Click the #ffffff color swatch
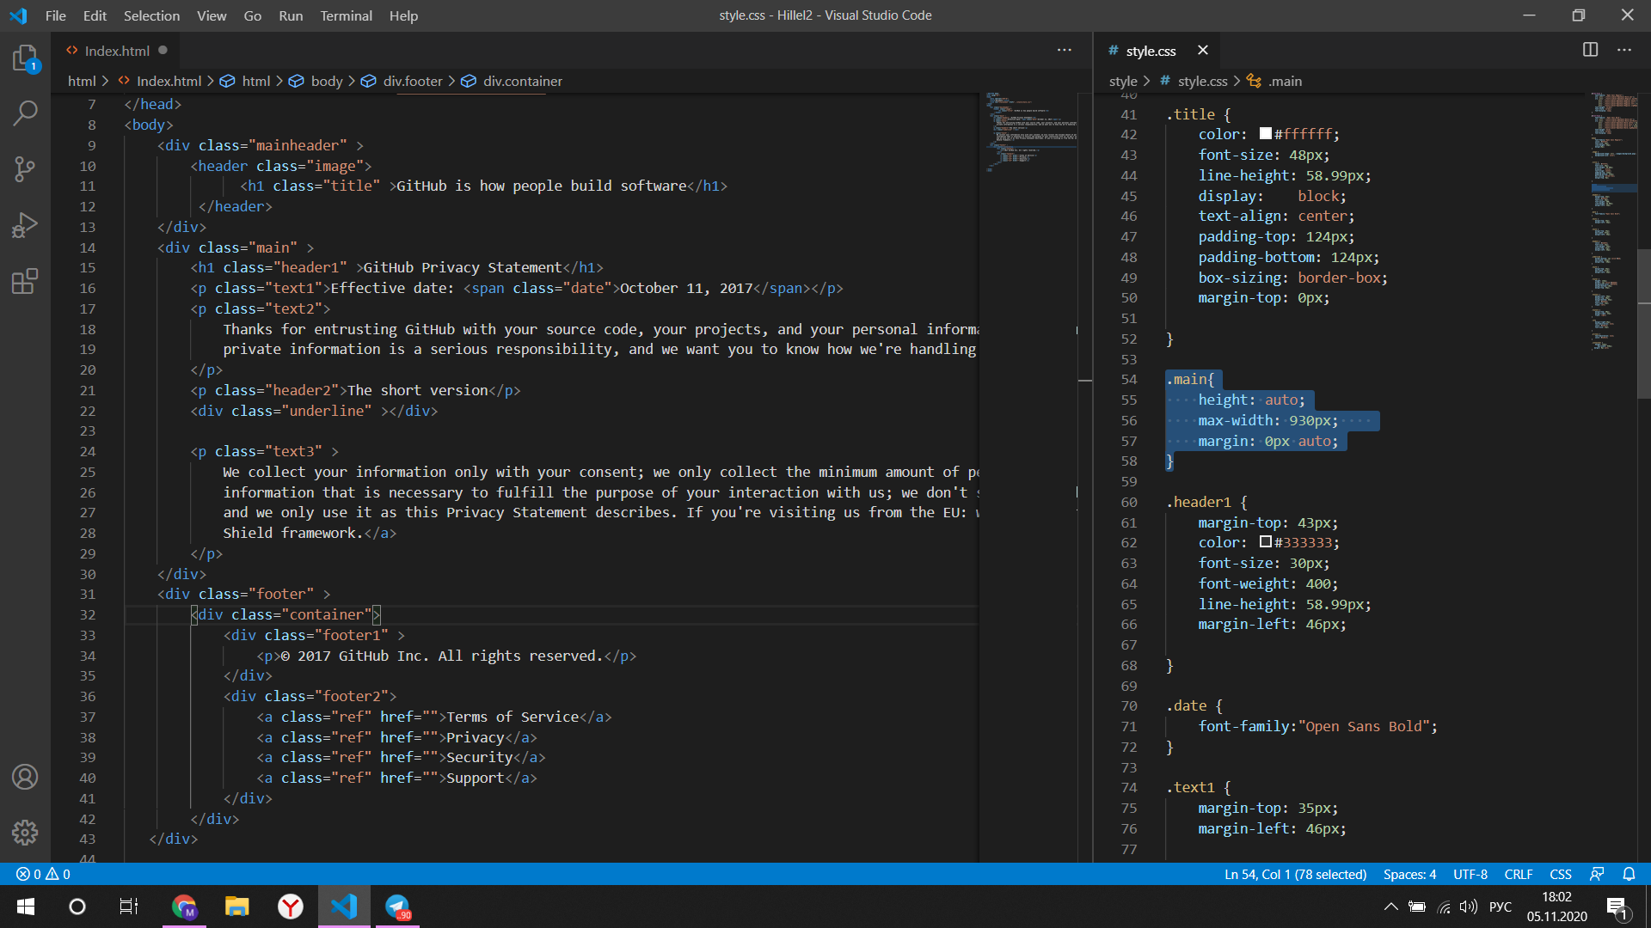 point(1266,133)
